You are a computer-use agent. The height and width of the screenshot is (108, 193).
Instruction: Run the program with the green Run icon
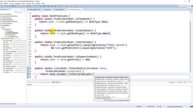click(44, 6)
